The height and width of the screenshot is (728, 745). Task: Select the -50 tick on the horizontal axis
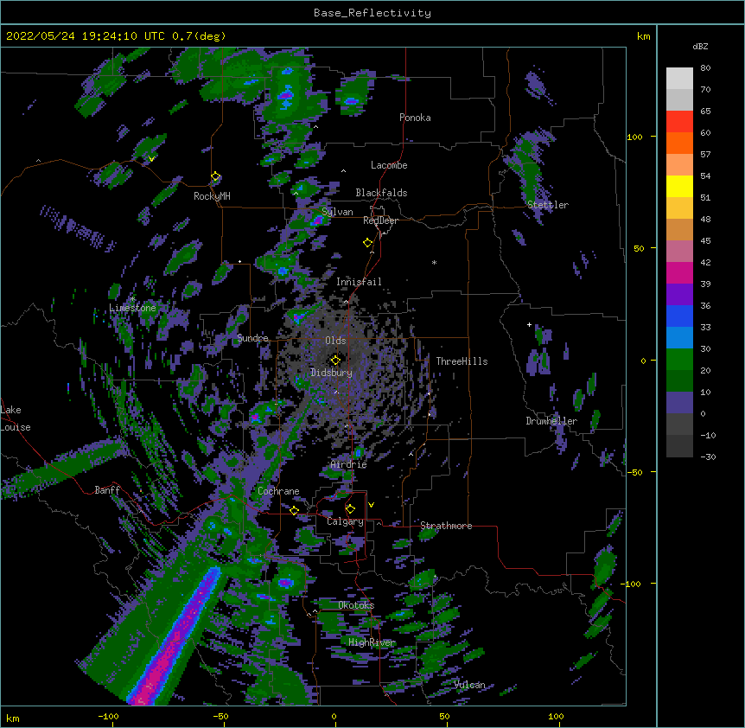point(220,716)
